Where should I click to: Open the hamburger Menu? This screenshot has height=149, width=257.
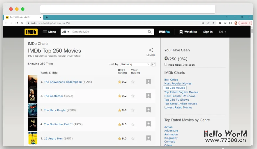(49, 32)
